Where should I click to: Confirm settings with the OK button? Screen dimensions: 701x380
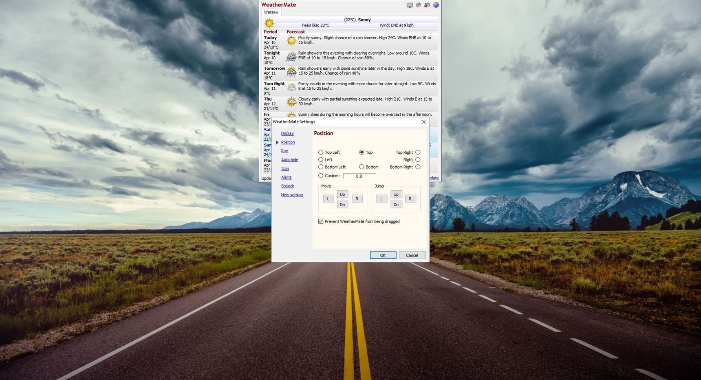383,255
